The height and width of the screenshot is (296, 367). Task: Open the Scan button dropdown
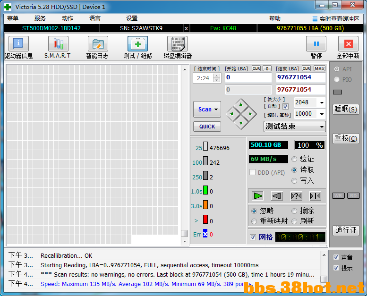pos(216,109)
